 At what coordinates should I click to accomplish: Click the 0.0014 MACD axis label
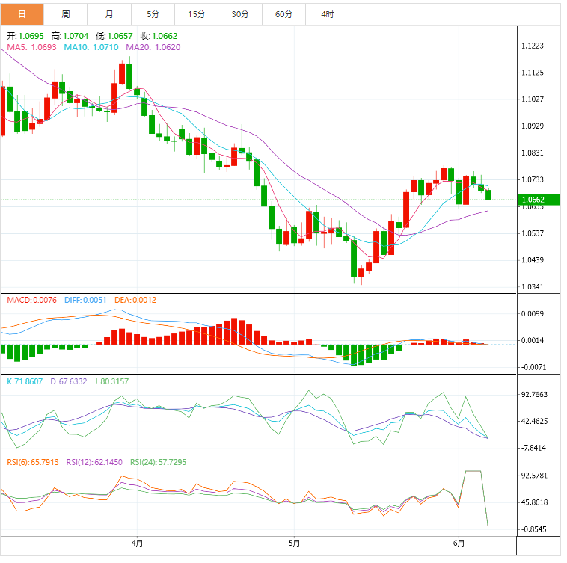[533, 340]
